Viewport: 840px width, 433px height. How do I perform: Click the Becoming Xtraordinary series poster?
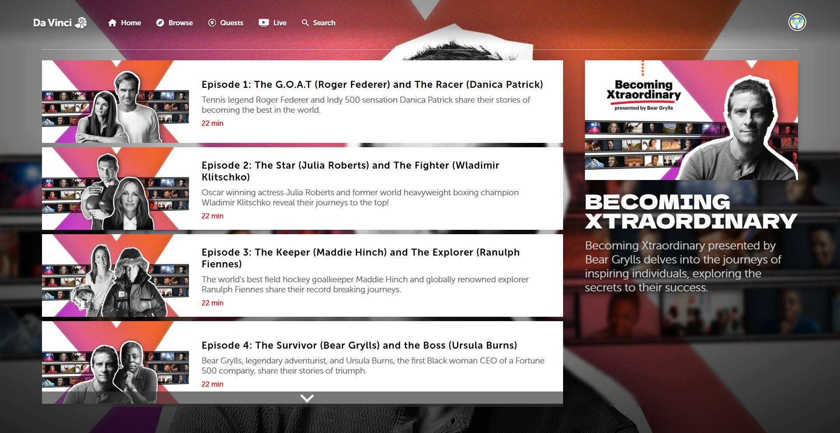[691, 120]
